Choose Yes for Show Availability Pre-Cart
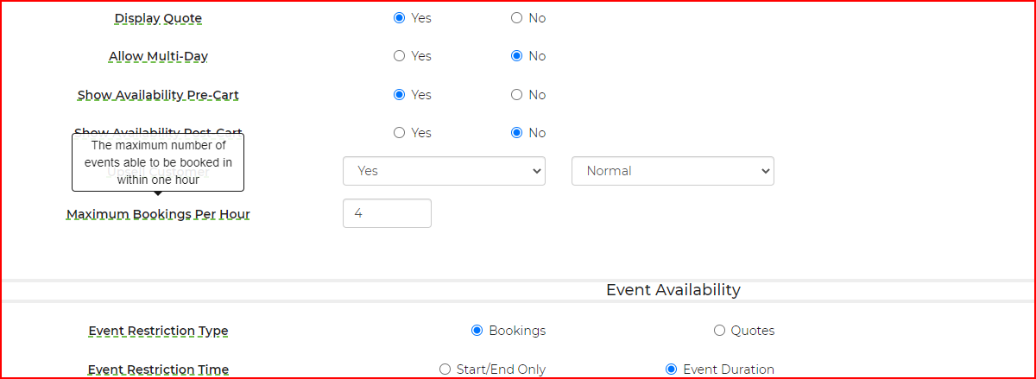This screenshot has height=379, width=1036. tap(399, 95)
